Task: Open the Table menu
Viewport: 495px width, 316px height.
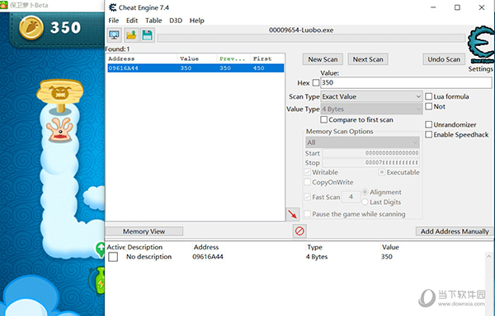Action: (x=153, y=21)
